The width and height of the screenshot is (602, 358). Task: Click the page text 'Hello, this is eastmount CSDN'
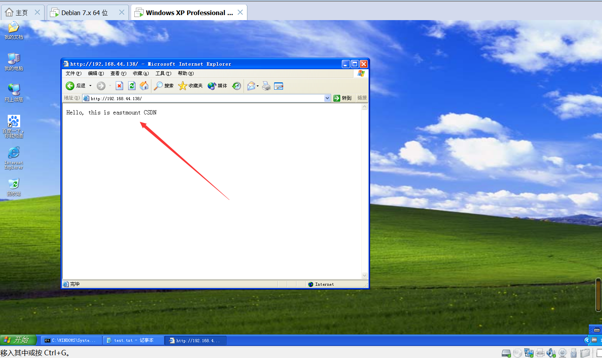pos(111,113)
